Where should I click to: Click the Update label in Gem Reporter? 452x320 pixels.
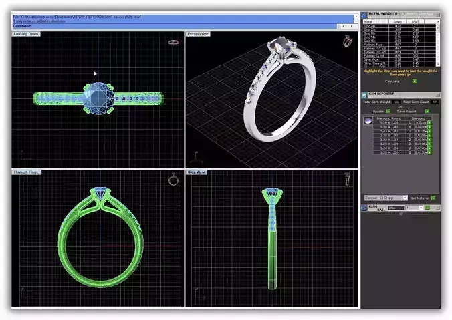[378, 111]
